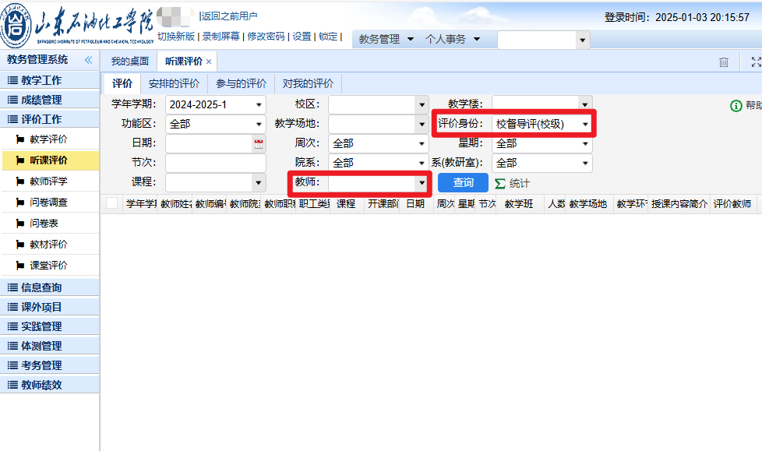Switch to 对我的评价 tab
This screenshot has width=762, height=451.
308,84
